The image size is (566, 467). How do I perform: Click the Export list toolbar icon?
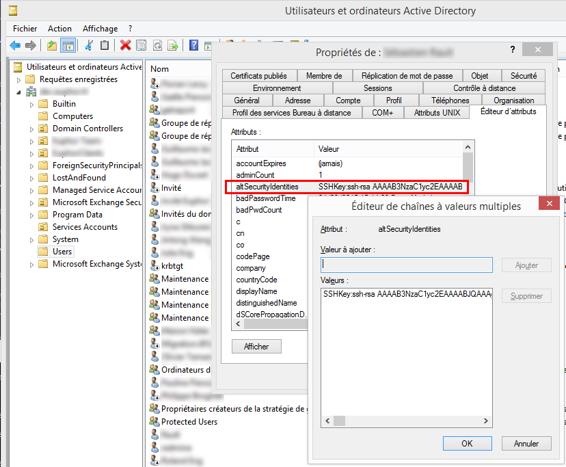tap(174, 45)
